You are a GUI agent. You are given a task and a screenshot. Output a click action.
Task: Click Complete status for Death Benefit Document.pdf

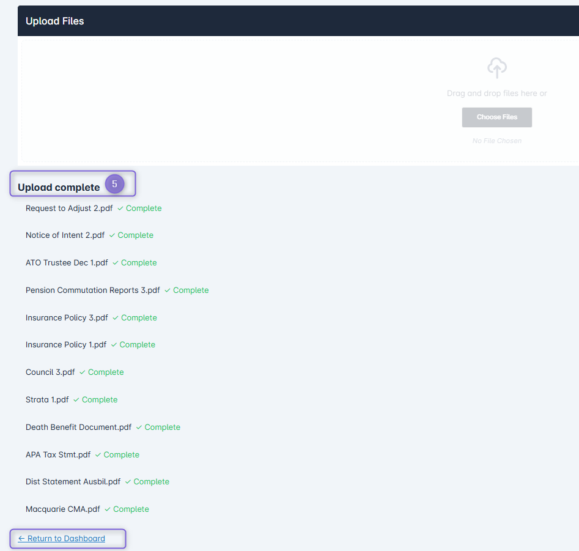click(x=163, y=427)
